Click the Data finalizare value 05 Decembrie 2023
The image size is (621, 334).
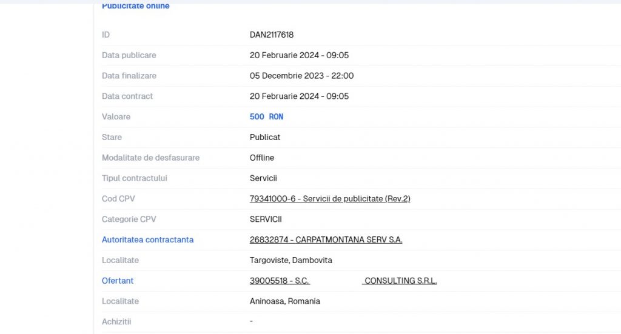(301, 76)
